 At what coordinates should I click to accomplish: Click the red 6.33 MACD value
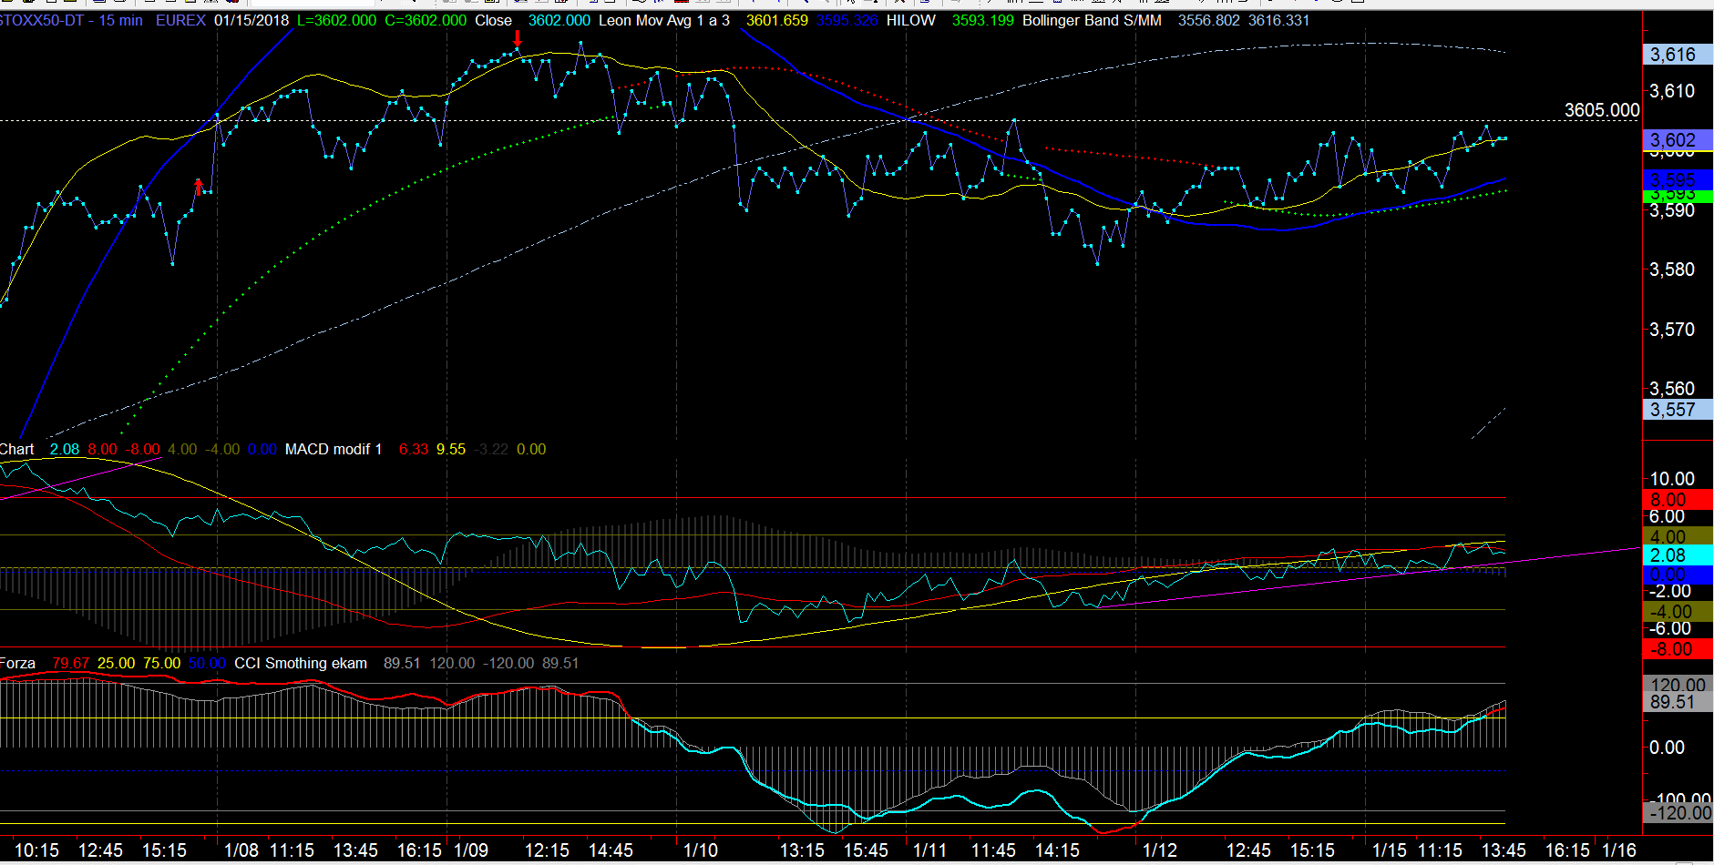(414, 449)
